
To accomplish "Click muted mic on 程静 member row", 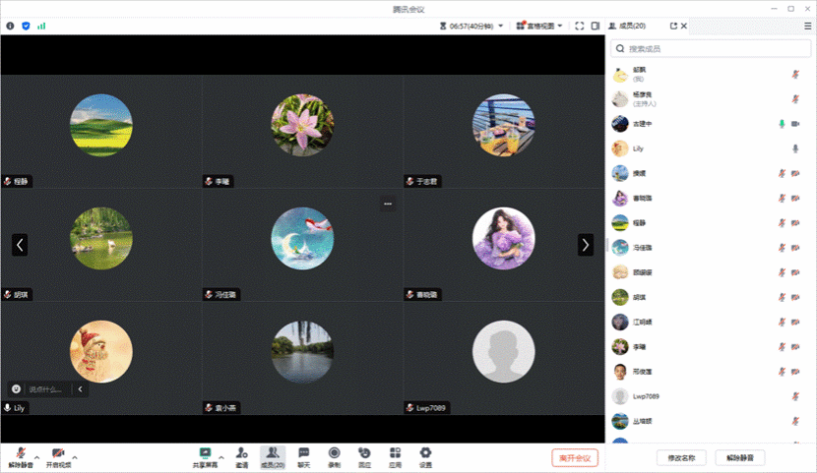I will [782, 222].
